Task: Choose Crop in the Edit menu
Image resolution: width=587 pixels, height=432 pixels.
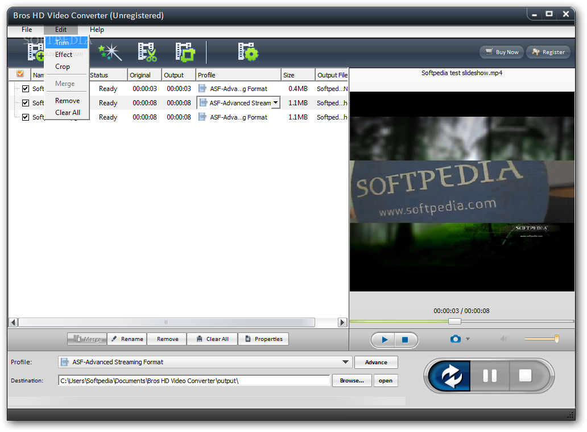Action: 67,67
